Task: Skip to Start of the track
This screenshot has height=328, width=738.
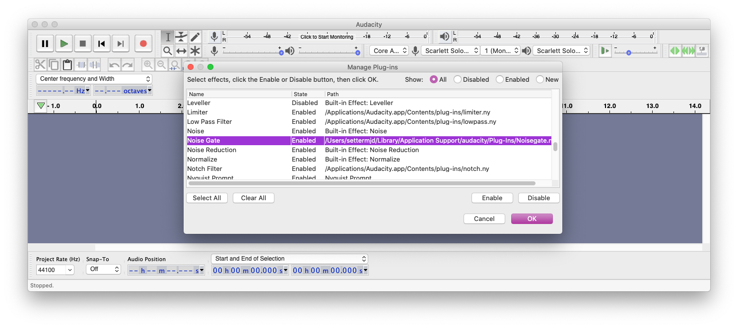Action: pyautogui.click(x=101, y=44)
